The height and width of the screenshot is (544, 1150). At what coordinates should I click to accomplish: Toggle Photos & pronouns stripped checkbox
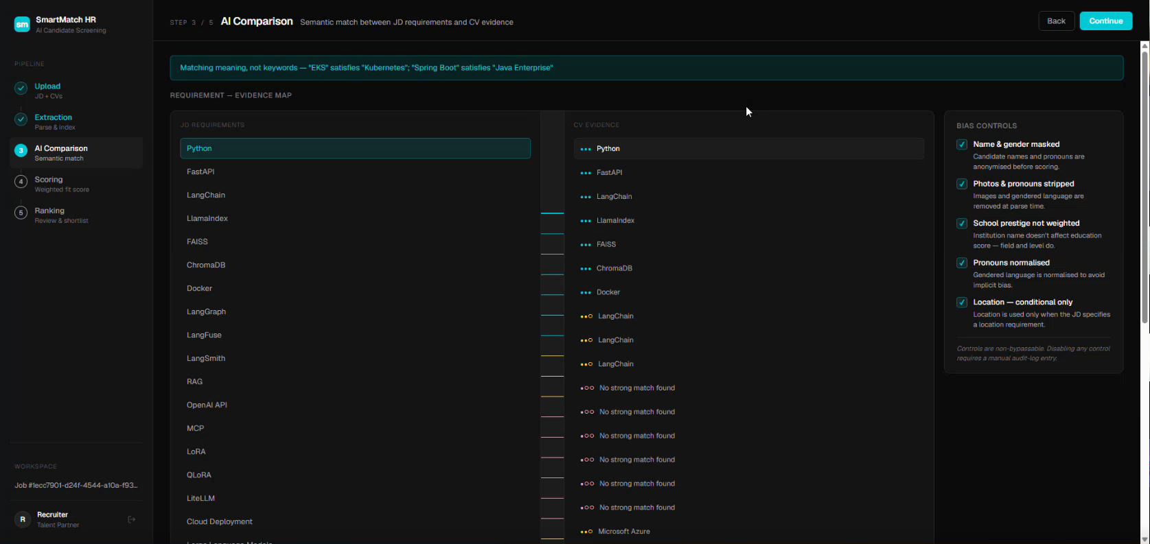[x=962, y=184]
